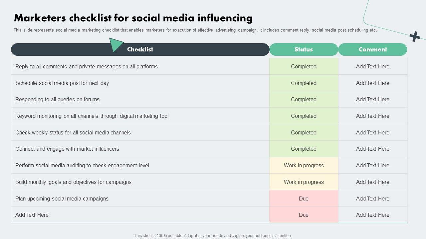The image size is (426, 239).
Task: Click 'Work in progress' for monthly goals row
Action: (304, 182)
